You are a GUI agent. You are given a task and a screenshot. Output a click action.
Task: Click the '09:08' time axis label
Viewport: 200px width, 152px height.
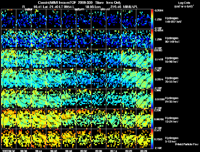click(98, 151)
